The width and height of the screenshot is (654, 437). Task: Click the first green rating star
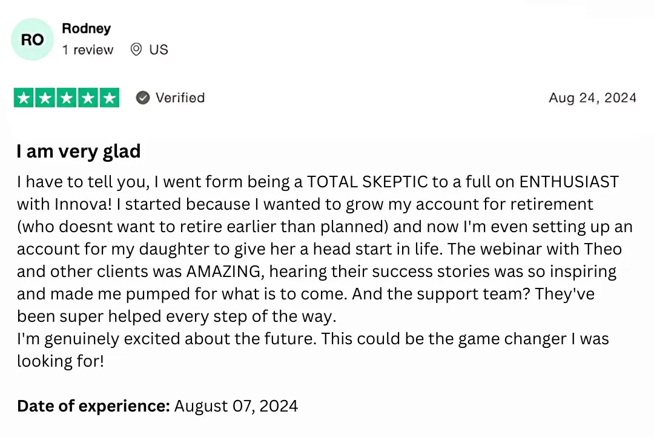click(24, 98)
